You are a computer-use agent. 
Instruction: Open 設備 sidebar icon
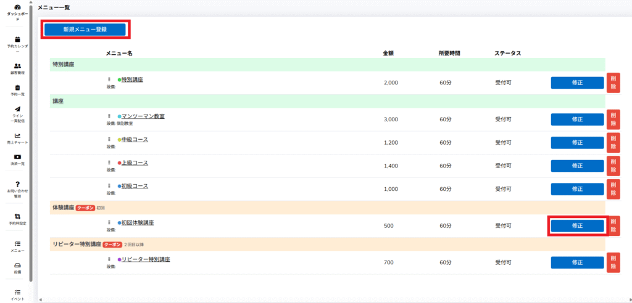pyautogui.click(x=17, y=265)
